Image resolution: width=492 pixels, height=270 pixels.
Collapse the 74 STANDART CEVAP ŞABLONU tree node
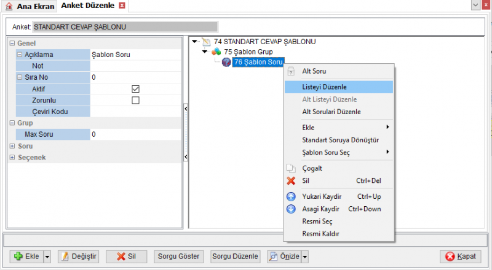pos(195,41)
